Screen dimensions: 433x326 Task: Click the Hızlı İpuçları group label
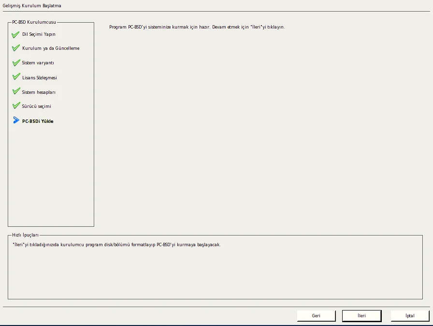(26, 235)
